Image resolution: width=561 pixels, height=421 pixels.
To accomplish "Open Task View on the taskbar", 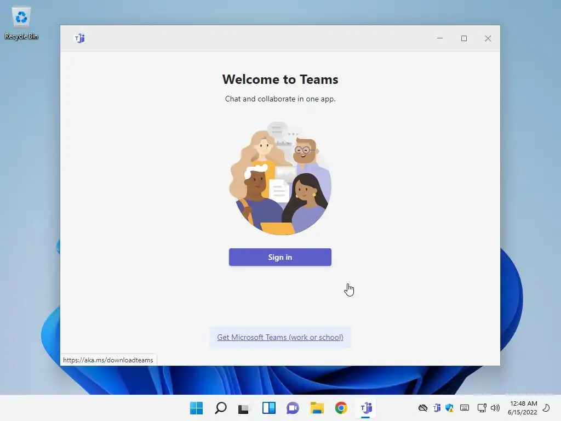I will coord(244,408).
